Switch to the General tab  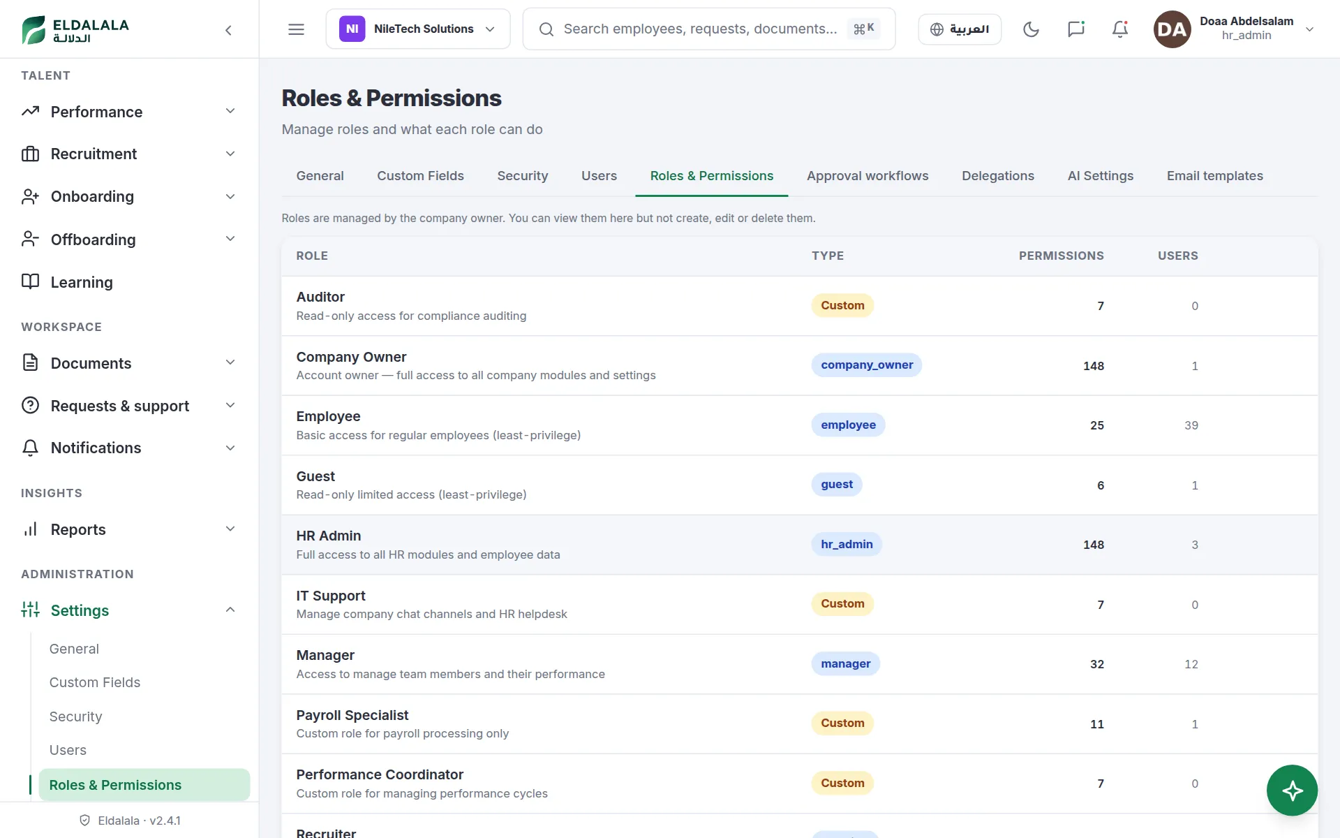pyautogui.click(x=320, y=176)
